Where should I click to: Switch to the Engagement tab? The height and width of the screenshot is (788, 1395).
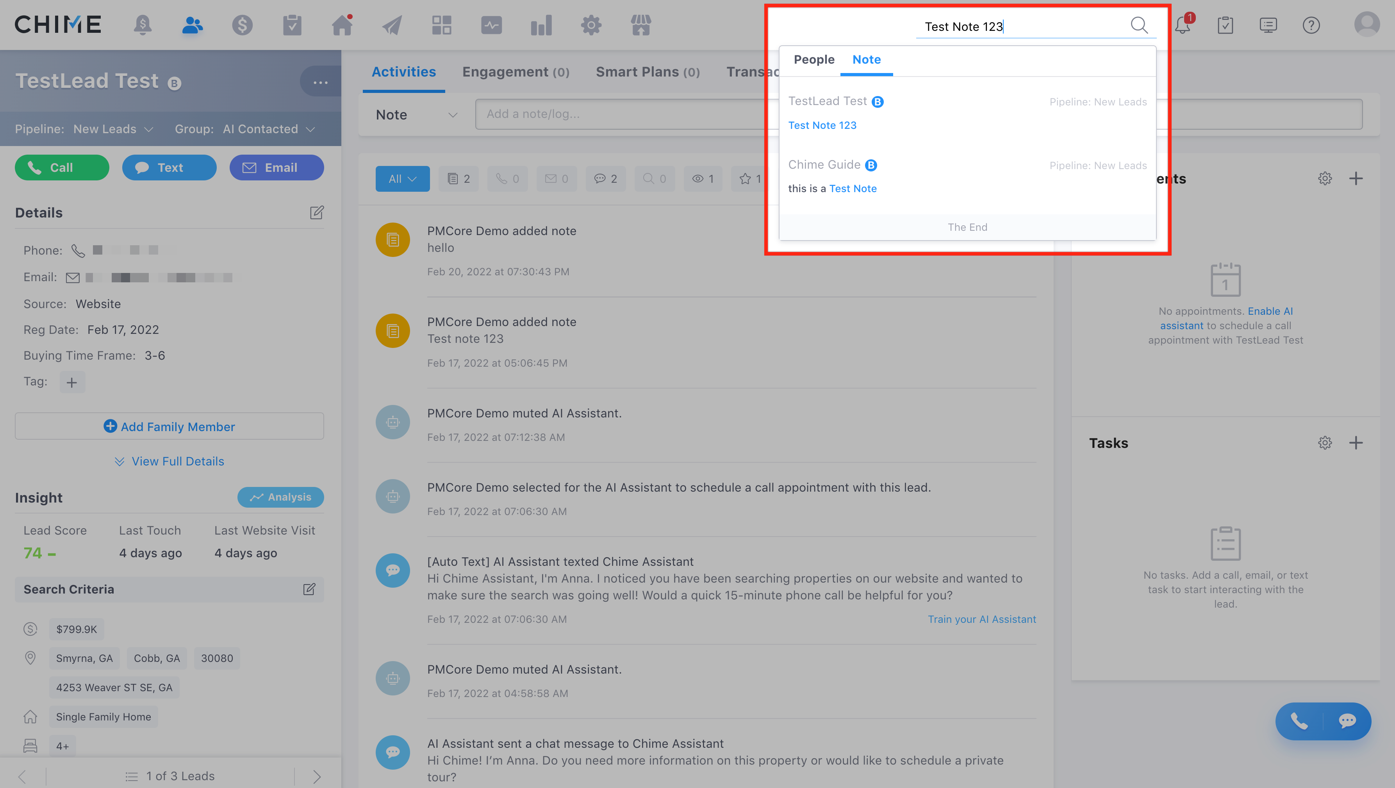[516, 72]
